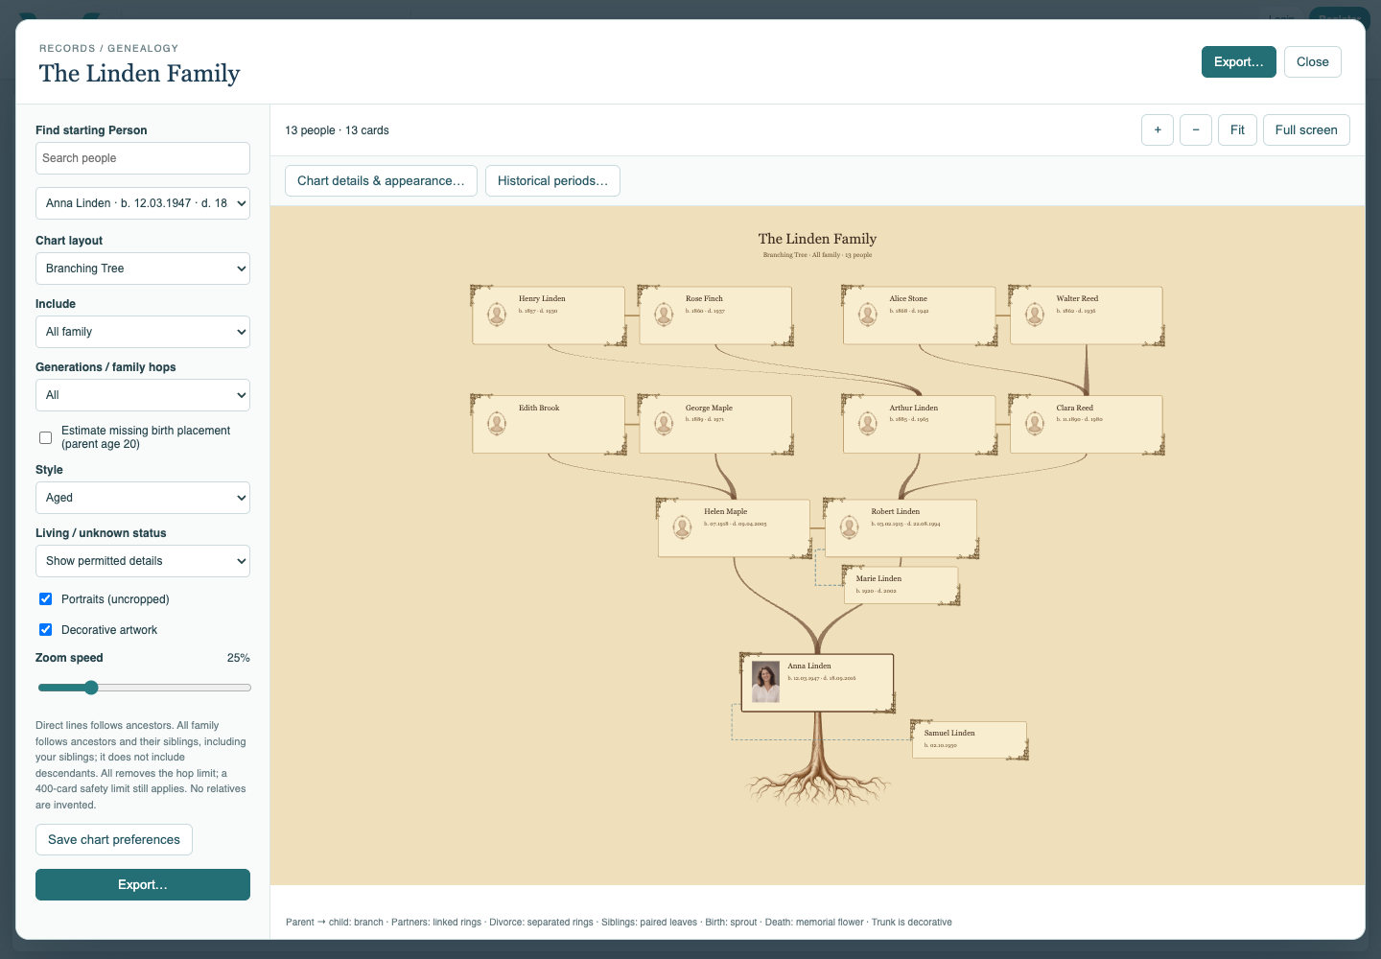This screenshot has height=959, width=1381.
Task: Open the Generations / family hops dropdown
Action: click(143, 395)
